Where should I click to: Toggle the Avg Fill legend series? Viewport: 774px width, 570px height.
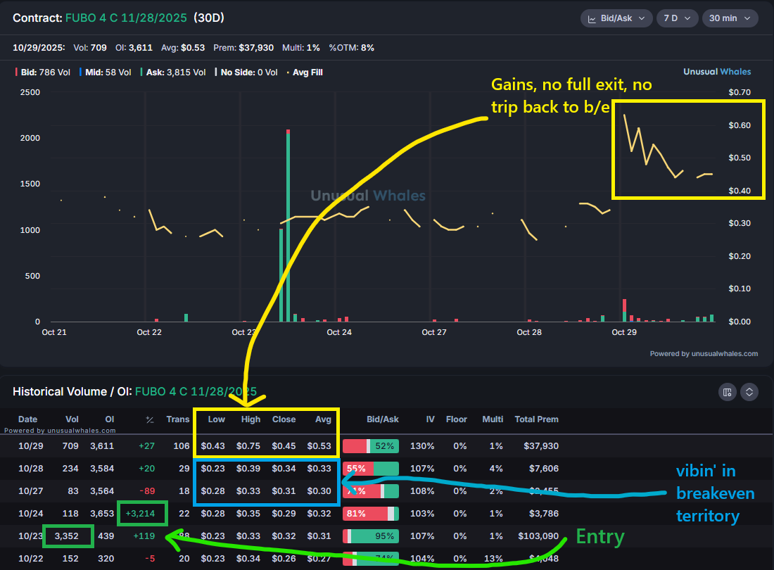click(305, 72)
